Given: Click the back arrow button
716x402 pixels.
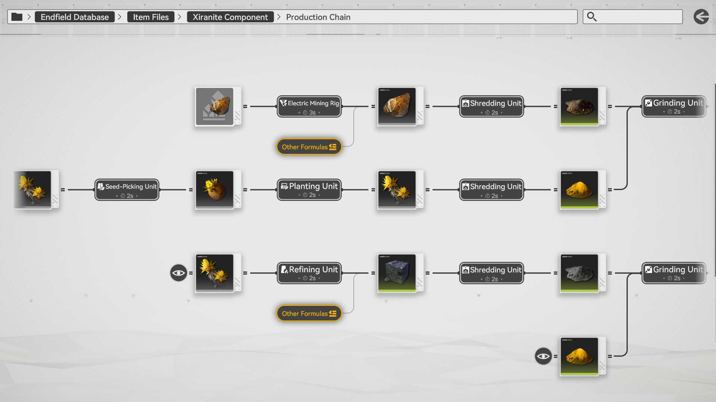Looking at the screenshot, I should (x=701, y=17).
